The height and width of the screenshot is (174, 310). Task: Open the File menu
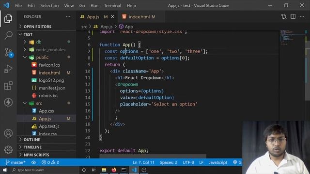coord(18,5)
